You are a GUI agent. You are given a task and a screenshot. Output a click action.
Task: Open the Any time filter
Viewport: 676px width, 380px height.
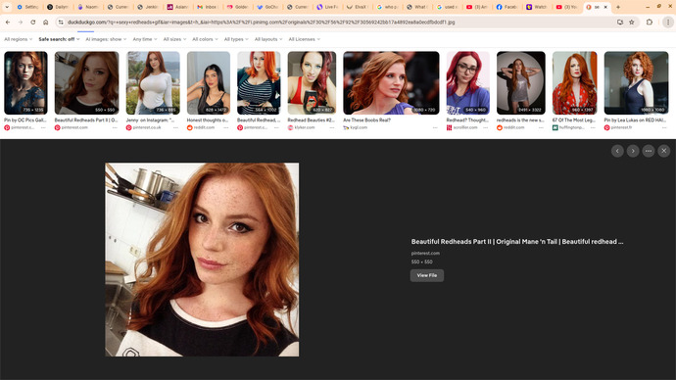(x=145, y=39)
